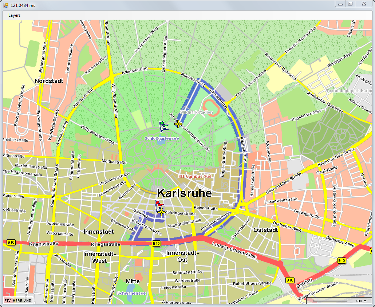Click B10 shield below Durlacher Allee

click(x=341, y=260)
